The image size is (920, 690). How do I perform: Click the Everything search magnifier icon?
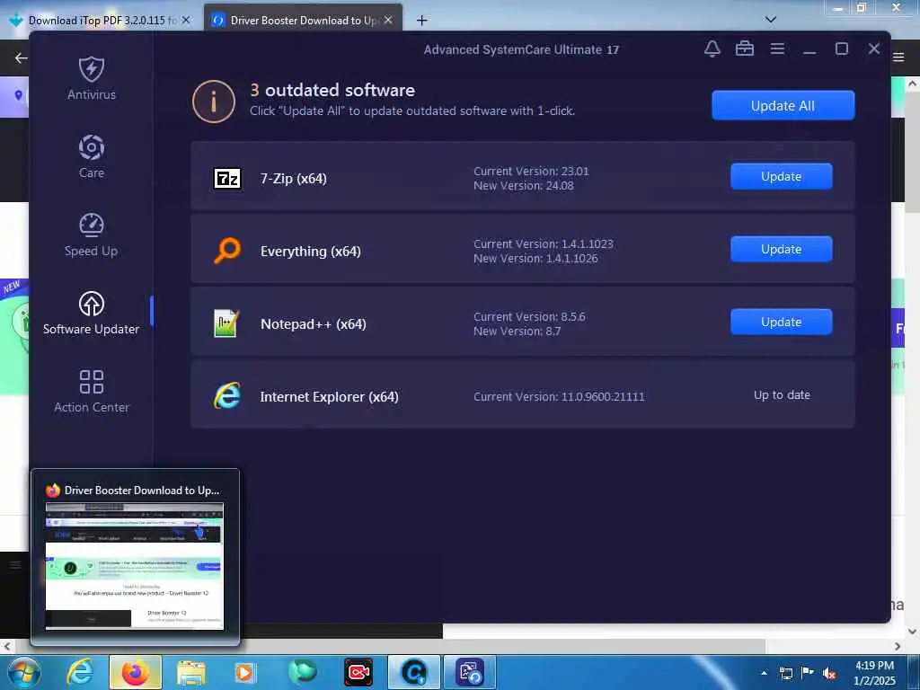pyautogui.click(x=227, y=251)
